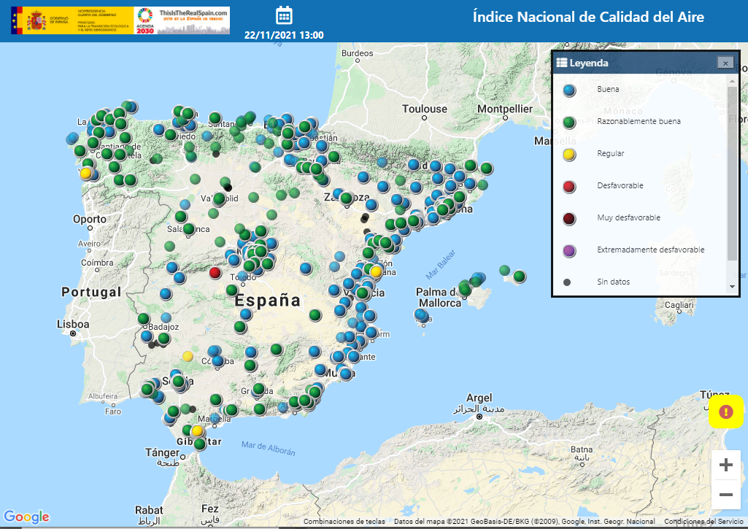Click the Portugal country label
This screenshot has width=748, height=529.
pyautogui.click(x=91, y=292)
